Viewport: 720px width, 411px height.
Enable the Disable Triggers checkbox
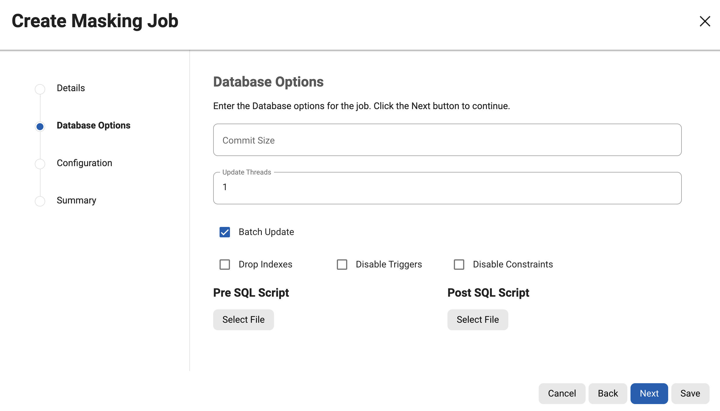[342, 265]
